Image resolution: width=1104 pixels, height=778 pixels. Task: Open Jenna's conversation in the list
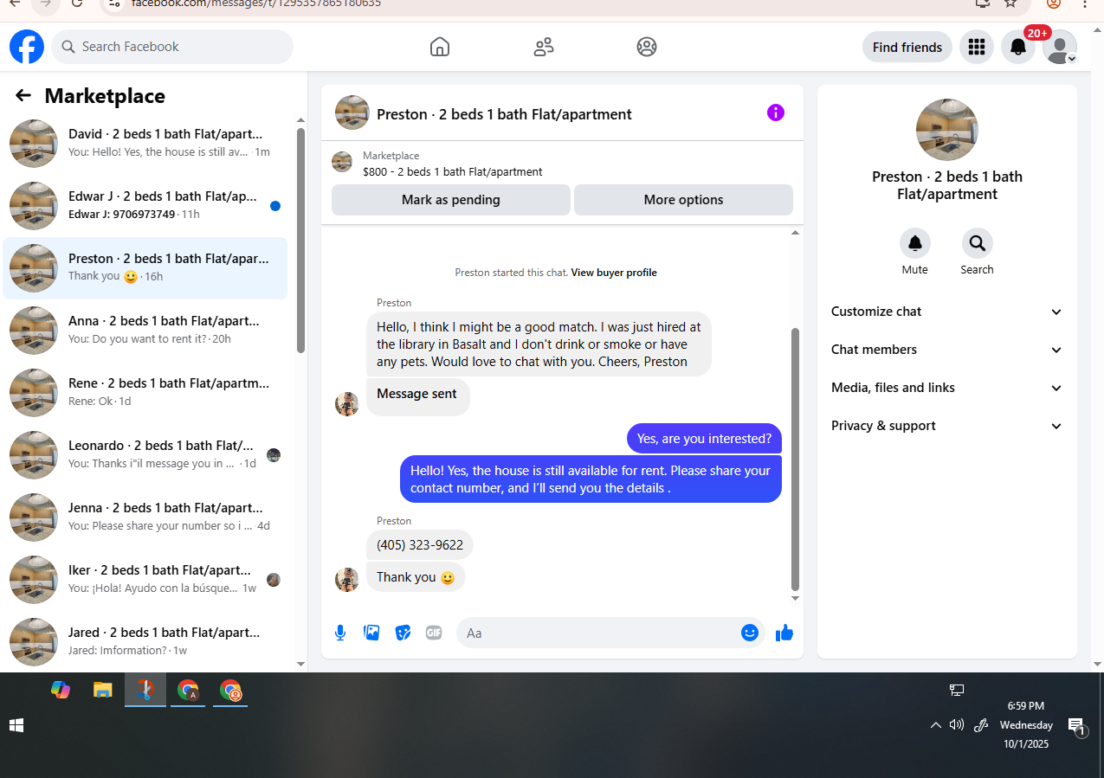[145, 518]
